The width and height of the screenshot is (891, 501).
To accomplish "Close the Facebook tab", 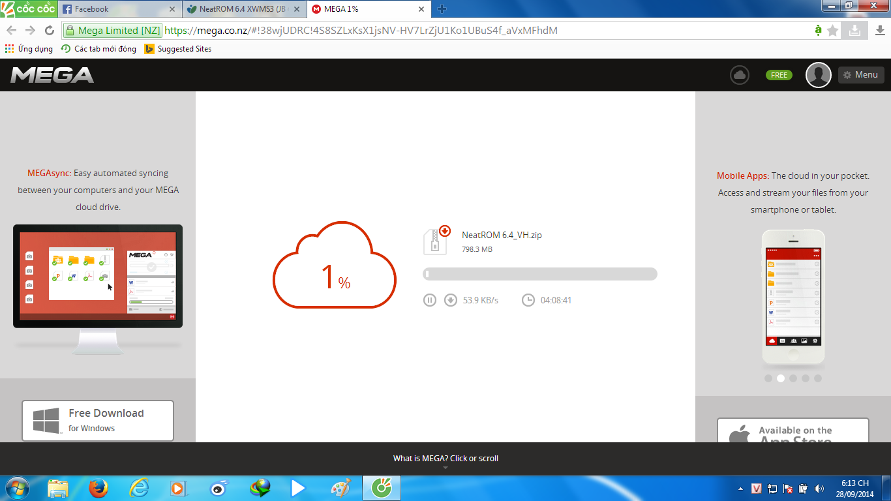I will coord(172,9).
